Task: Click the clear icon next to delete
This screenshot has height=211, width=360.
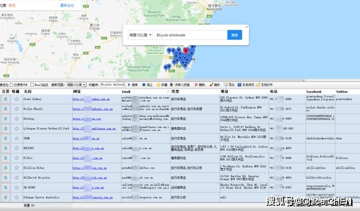Action: click(x=211, y=85)
